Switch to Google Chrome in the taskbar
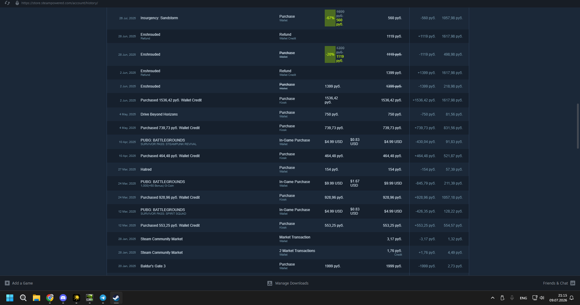The image size is (580, 305). tap(50, 298)
